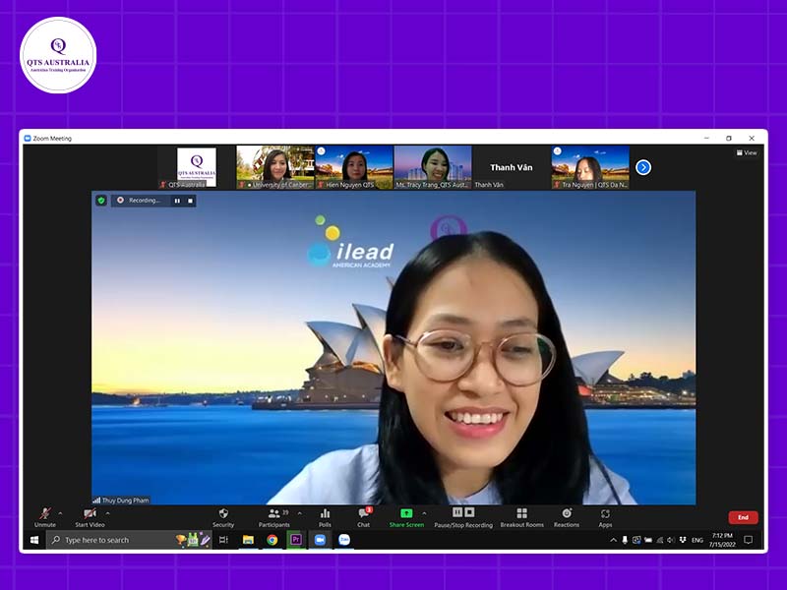
Task: Open the Security shield menu
Action: click(223, 517)
